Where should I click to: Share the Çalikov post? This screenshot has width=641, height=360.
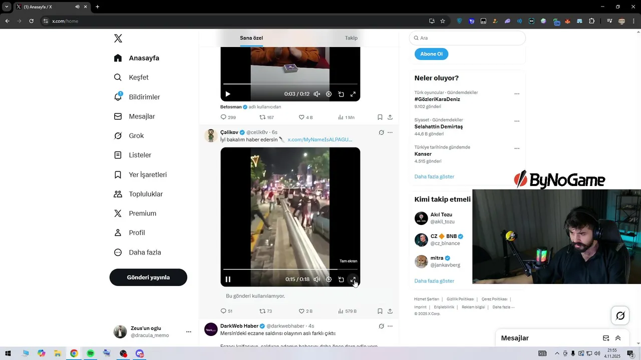tap(390, 311)
